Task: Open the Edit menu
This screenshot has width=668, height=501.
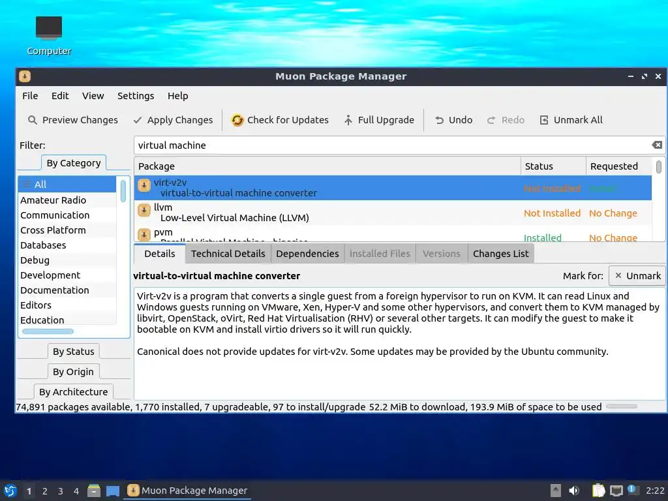Action: point(60,96)
